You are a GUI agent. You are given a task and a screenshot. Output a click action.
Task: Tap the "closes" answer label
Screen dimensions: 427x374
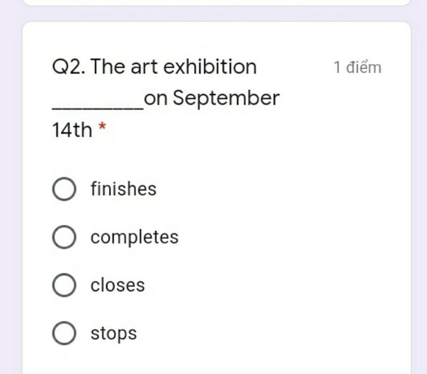[x=118, y=285]
